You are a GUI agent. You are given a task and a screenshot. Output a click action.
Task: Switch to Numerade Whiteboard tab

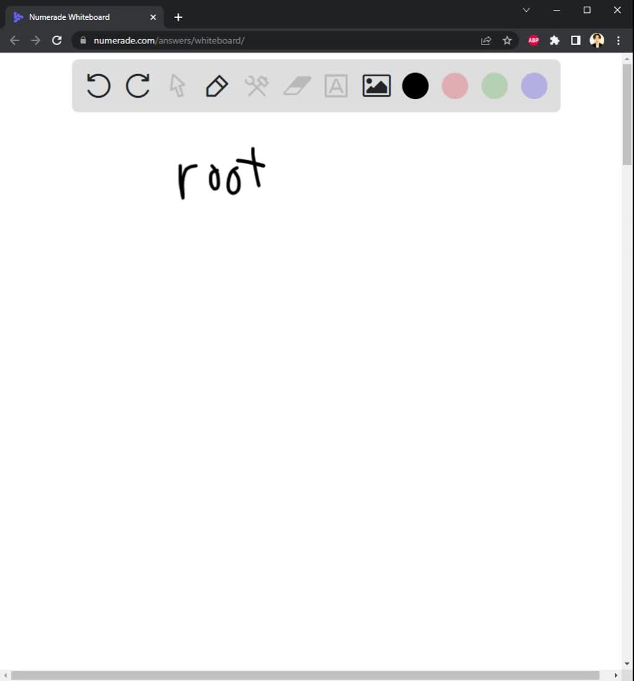click(85, 17)
